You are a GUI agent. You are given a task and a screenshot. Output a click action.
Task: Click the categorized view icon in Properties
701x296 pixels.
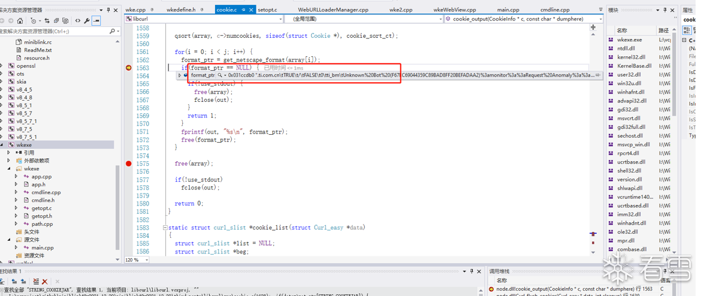pos(686,31)
